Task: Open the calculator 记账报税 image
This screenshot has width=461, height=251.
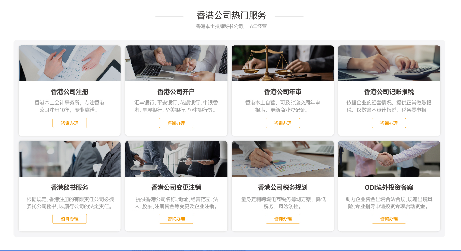Action: click(389, 63)
